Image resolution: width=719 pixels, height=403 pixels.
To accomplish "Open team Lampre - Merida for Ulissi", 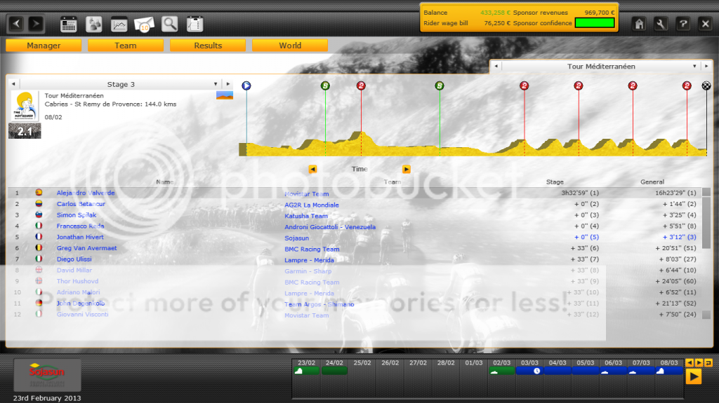I will 309,260.
